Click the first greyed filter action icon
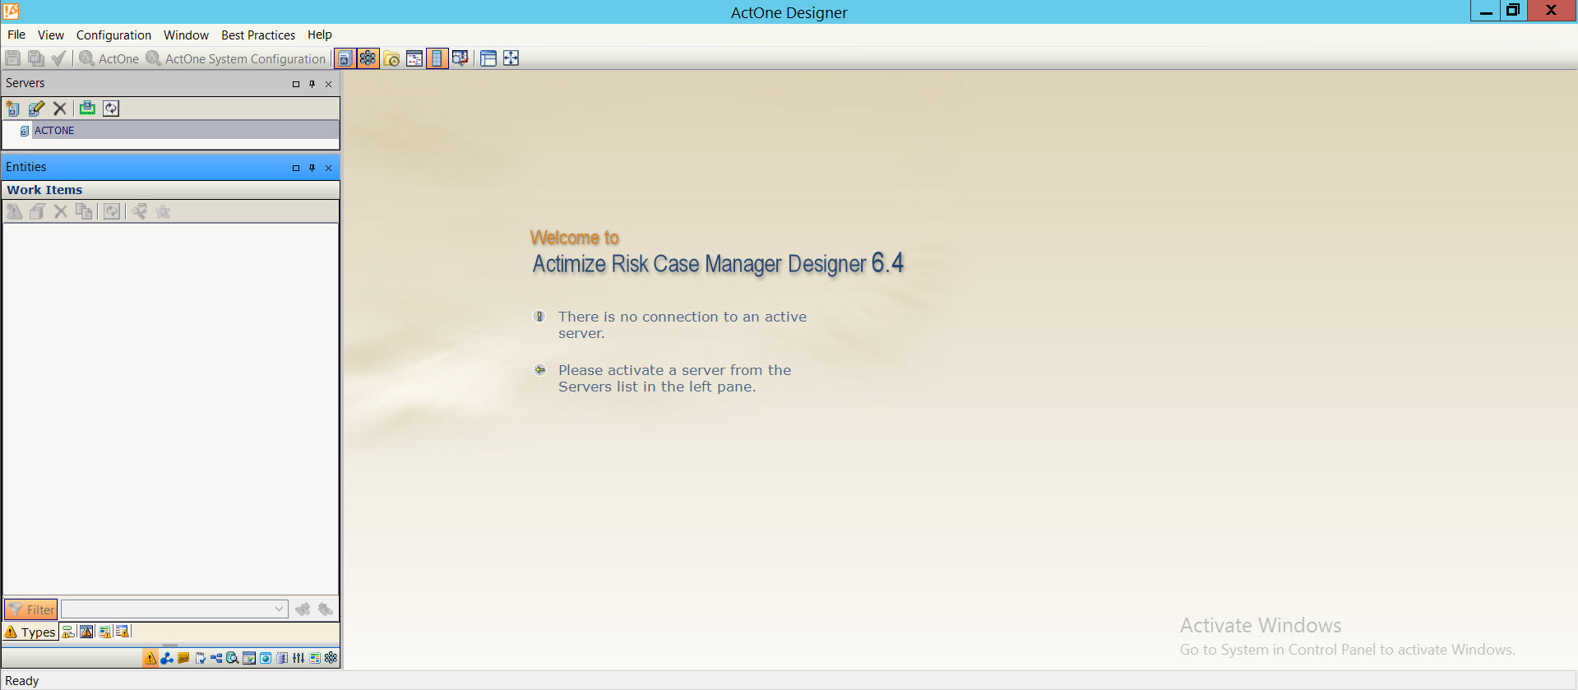The height and width of the screenshot is (690, 1578). pos(303,609)
